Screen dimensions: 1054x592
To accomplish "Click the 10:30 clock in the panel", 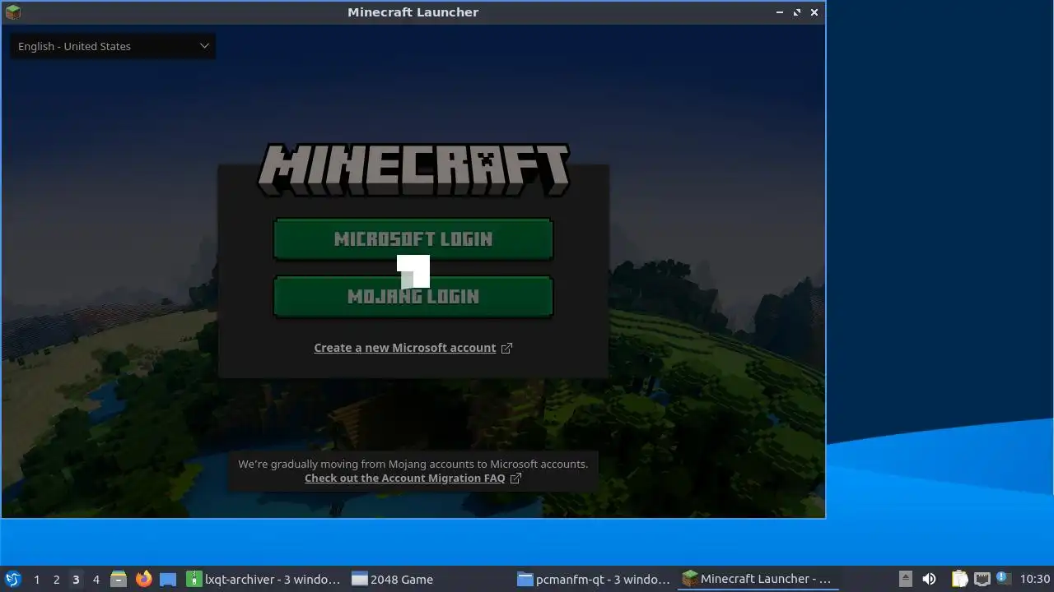I will 1034,579.
